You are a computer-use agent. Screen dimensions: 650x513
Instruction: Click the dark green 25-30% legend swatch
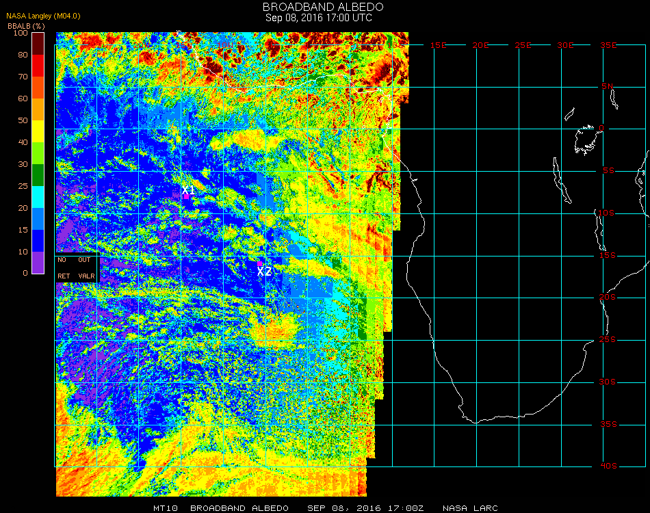tap(38, 175)
